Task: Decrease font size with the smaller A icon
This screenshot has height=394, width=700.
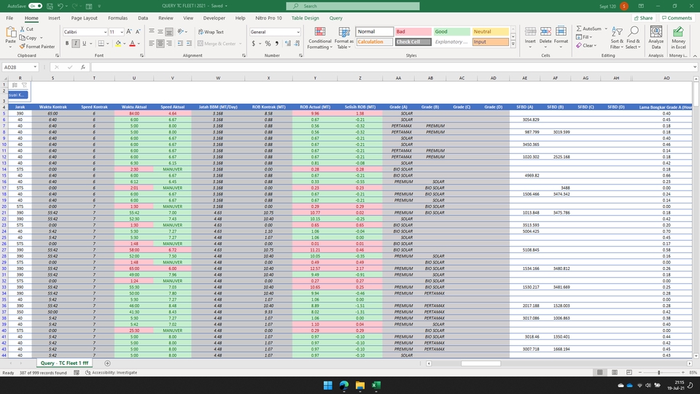Action: coord(138,31)
